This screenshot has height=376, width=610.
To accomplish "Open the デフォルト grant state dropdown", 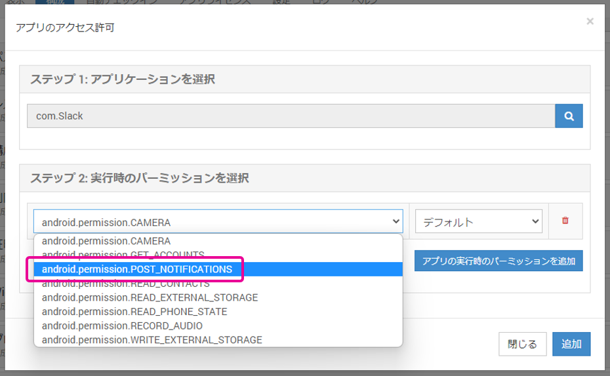I will pyautogui.click(x=478, y=221).
